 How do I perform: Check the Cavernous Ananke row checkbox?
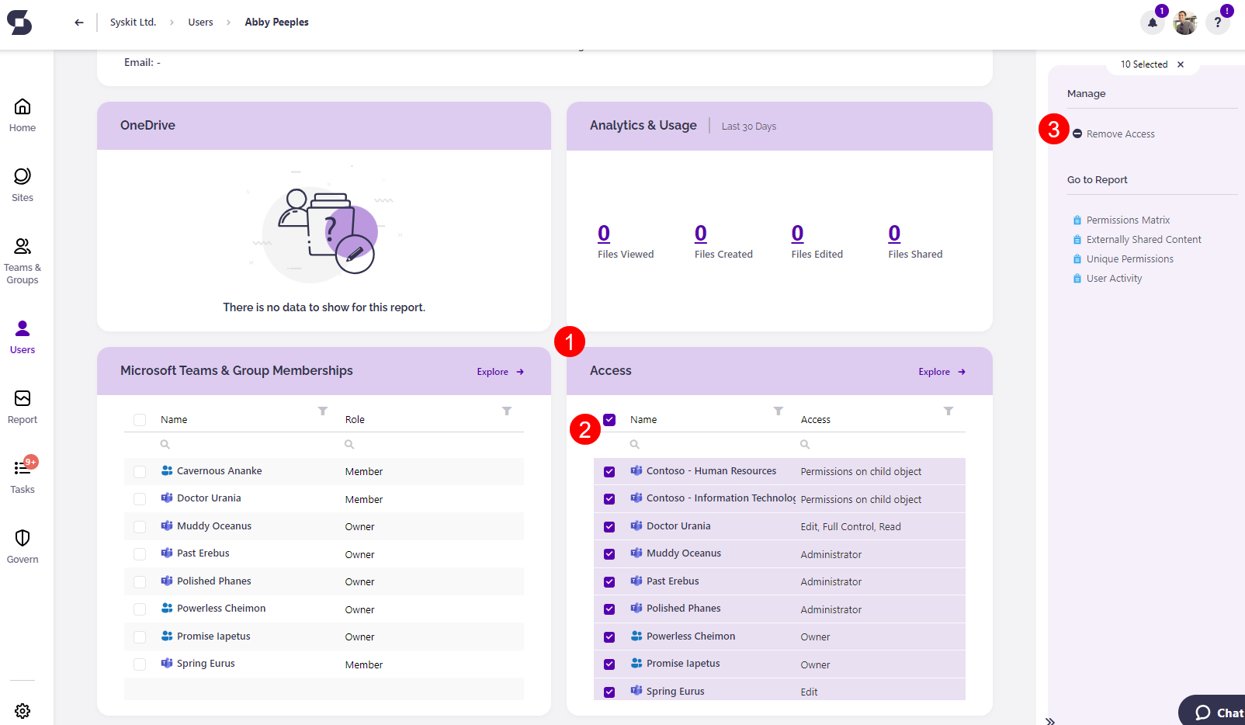140,472
